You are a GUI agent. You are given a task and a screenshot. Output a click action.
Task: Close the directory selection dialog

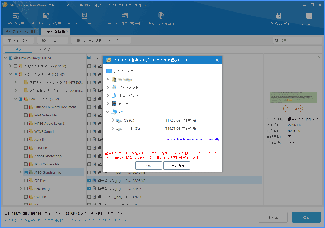217,60
